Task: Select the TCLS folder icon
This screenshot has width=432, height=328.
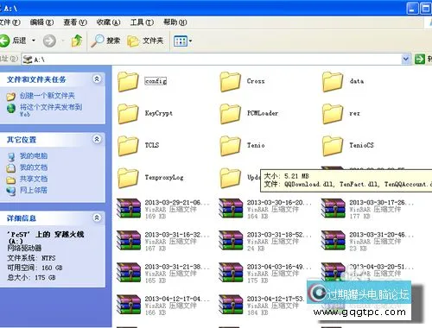Action: [128, 146]
